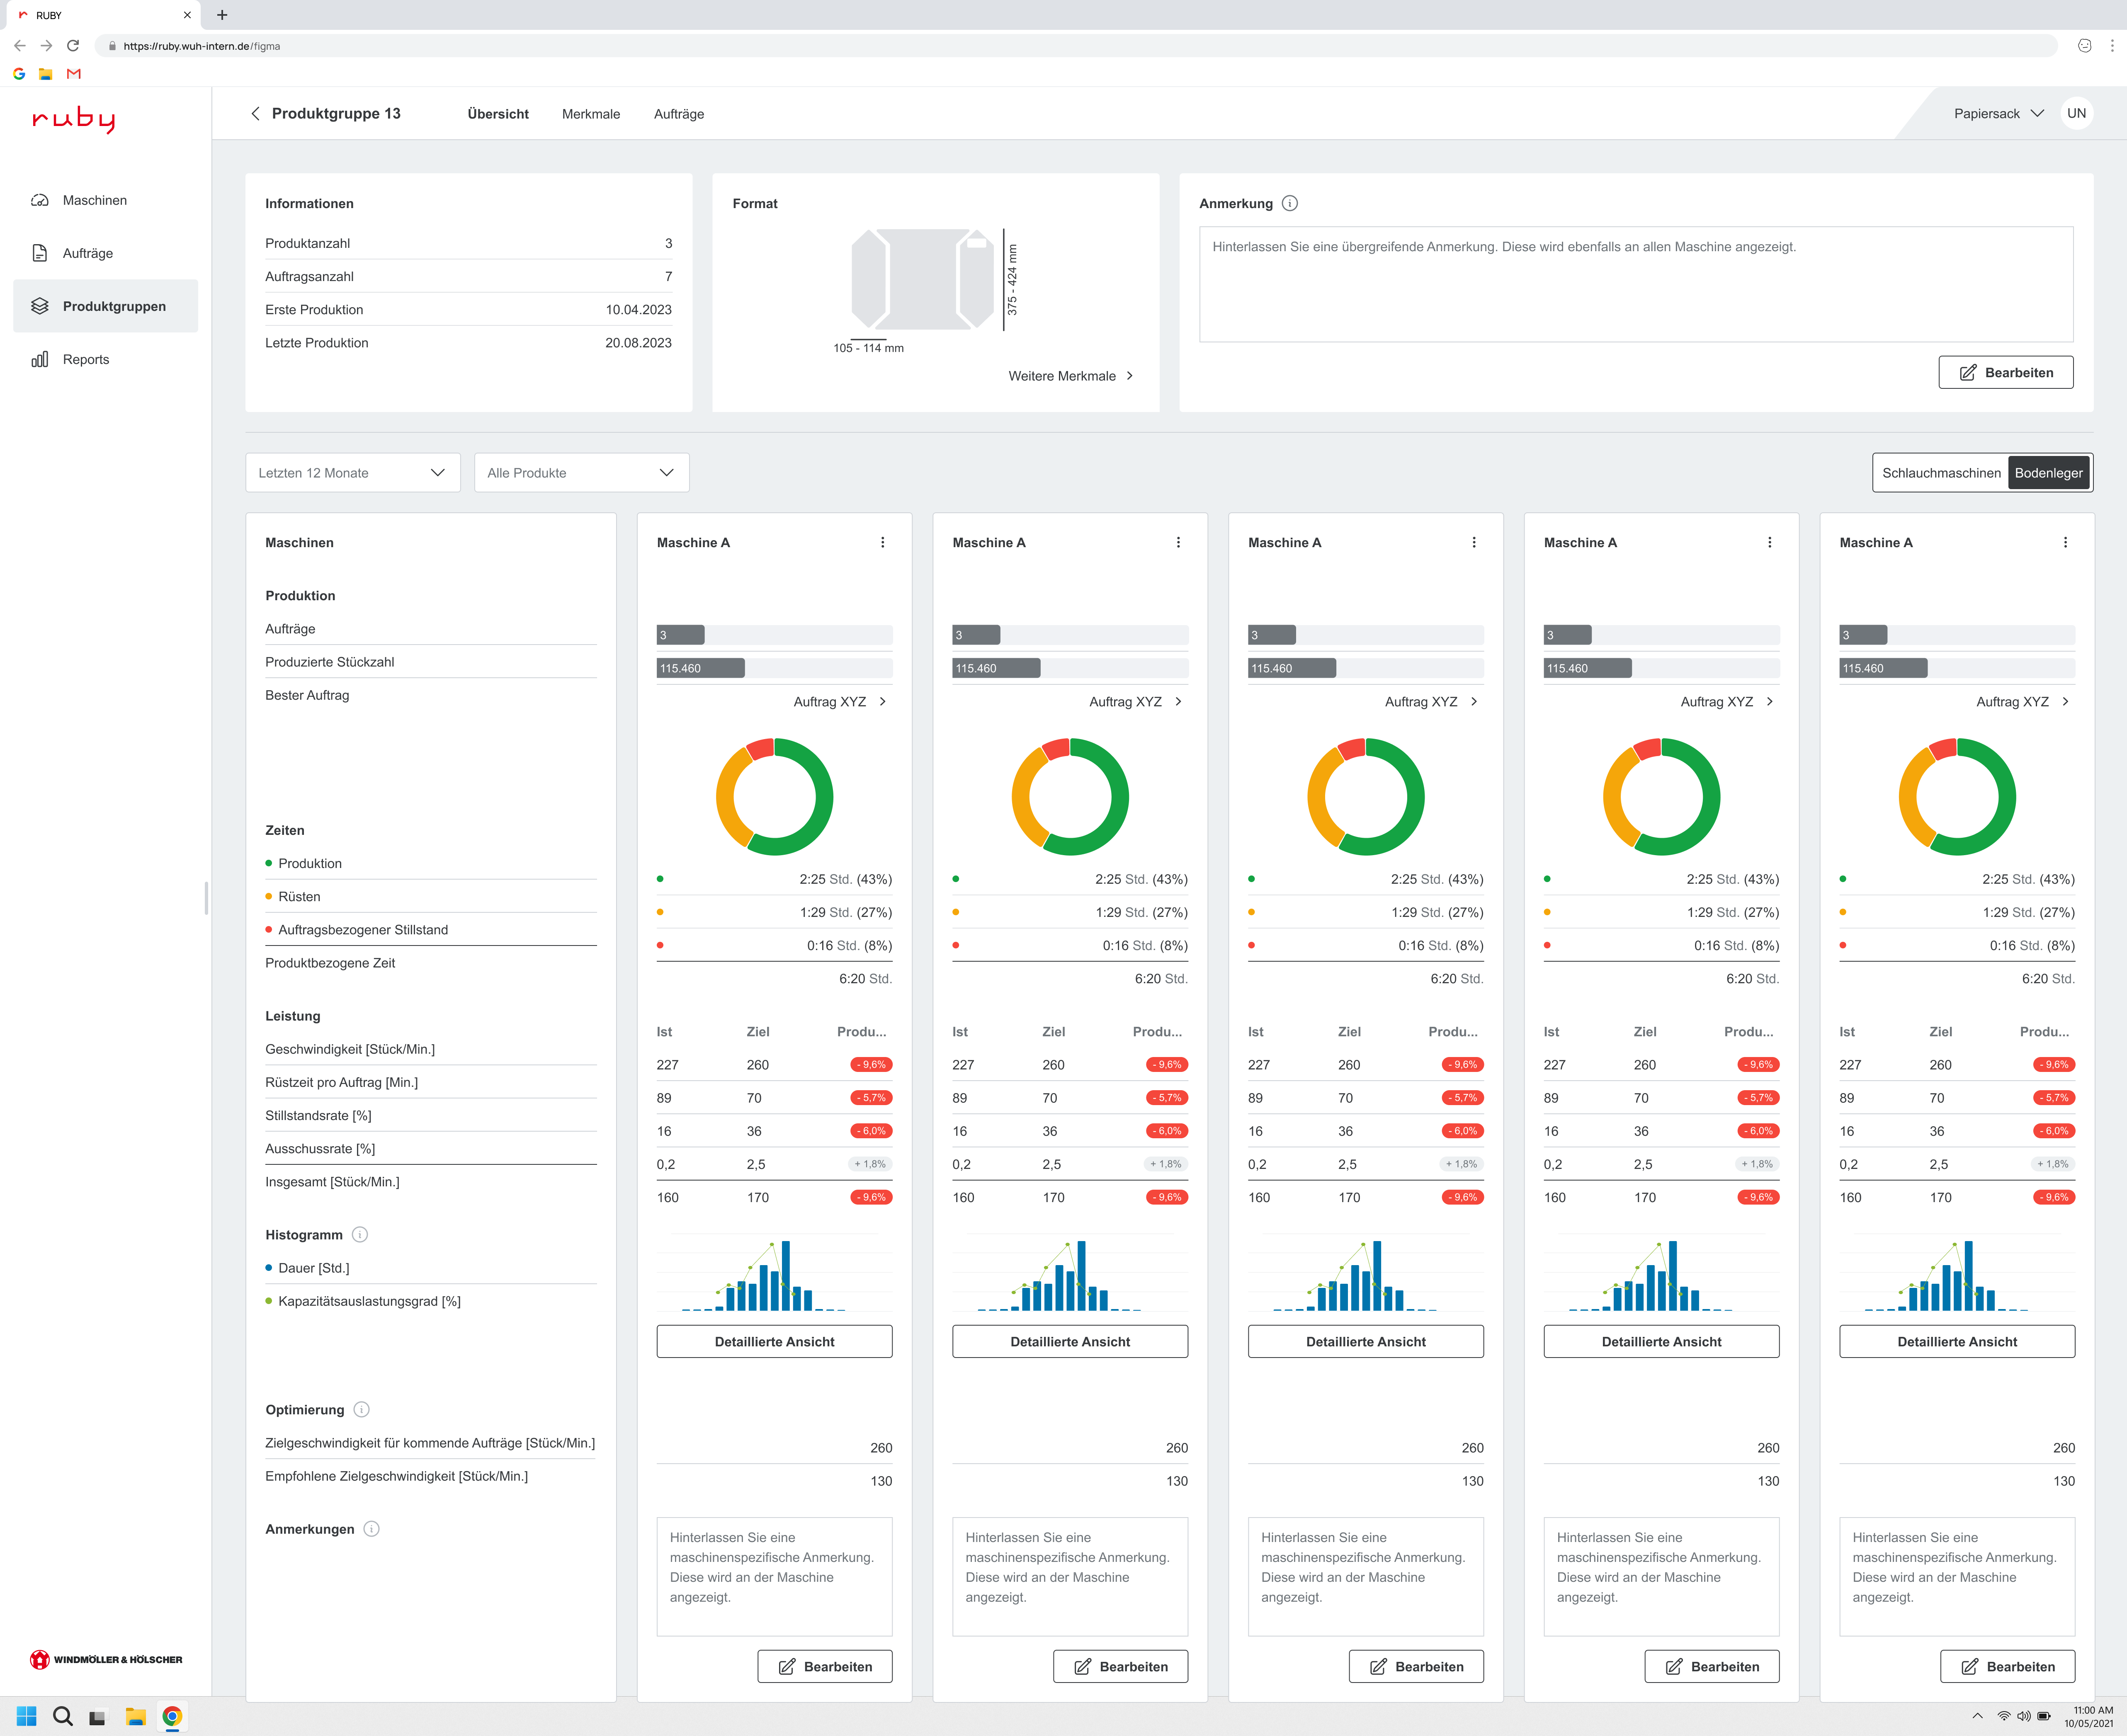
Task: Click the ruby logo
Action: click(73, 119)
